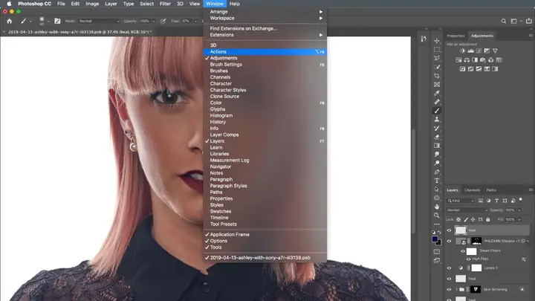
Task: Open the brush Mode dropdown in options bar
Action: 99,21
